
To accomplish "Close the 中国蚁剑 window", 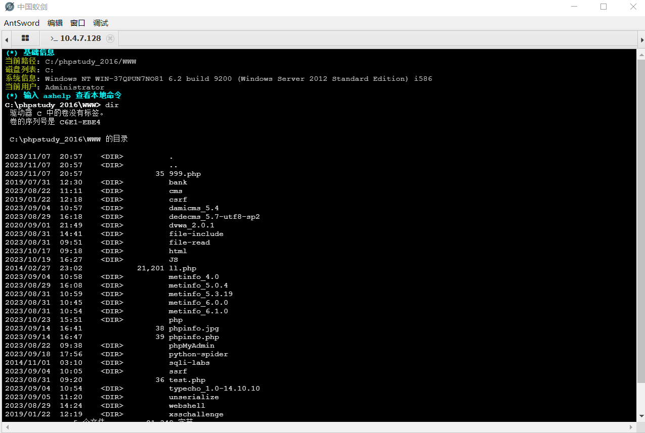I will [633, 7].
